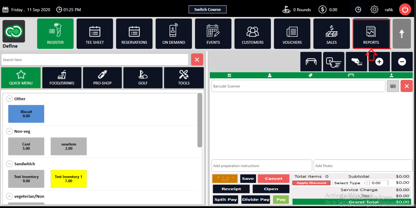Open the Reports module
The height and width of the screenshot is (208, 416).
point(371,34)
